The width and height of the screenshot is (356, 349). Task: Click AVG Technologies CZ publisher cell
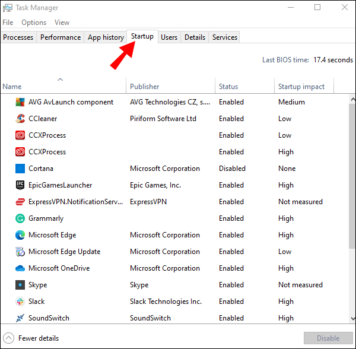tap(170, 102)
